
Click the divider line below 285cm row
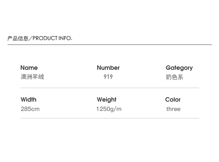click(109, 118)
